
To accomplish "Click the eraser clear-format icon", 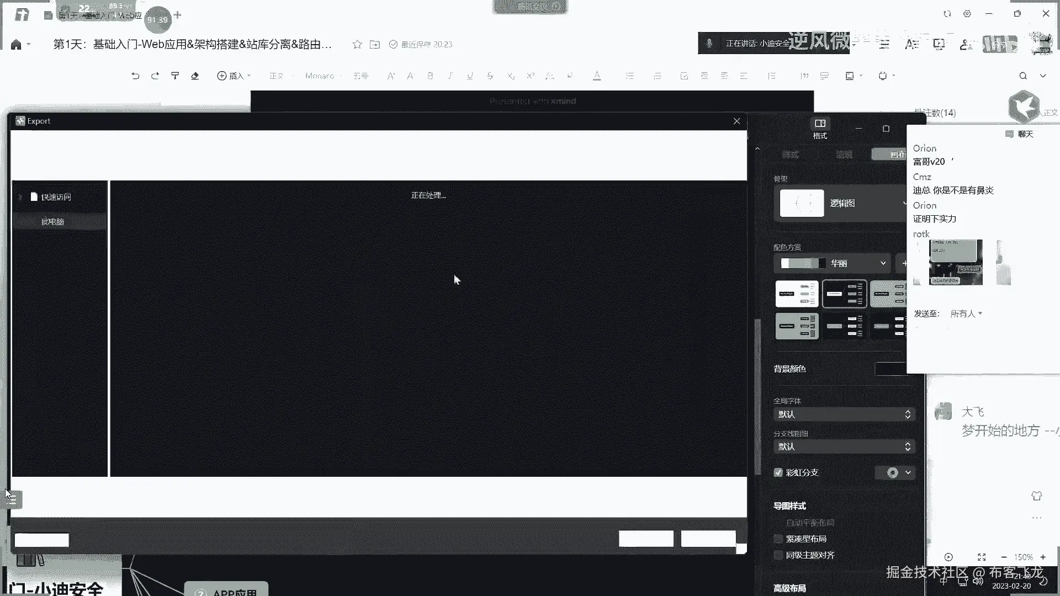I will [x=195, y=76].
